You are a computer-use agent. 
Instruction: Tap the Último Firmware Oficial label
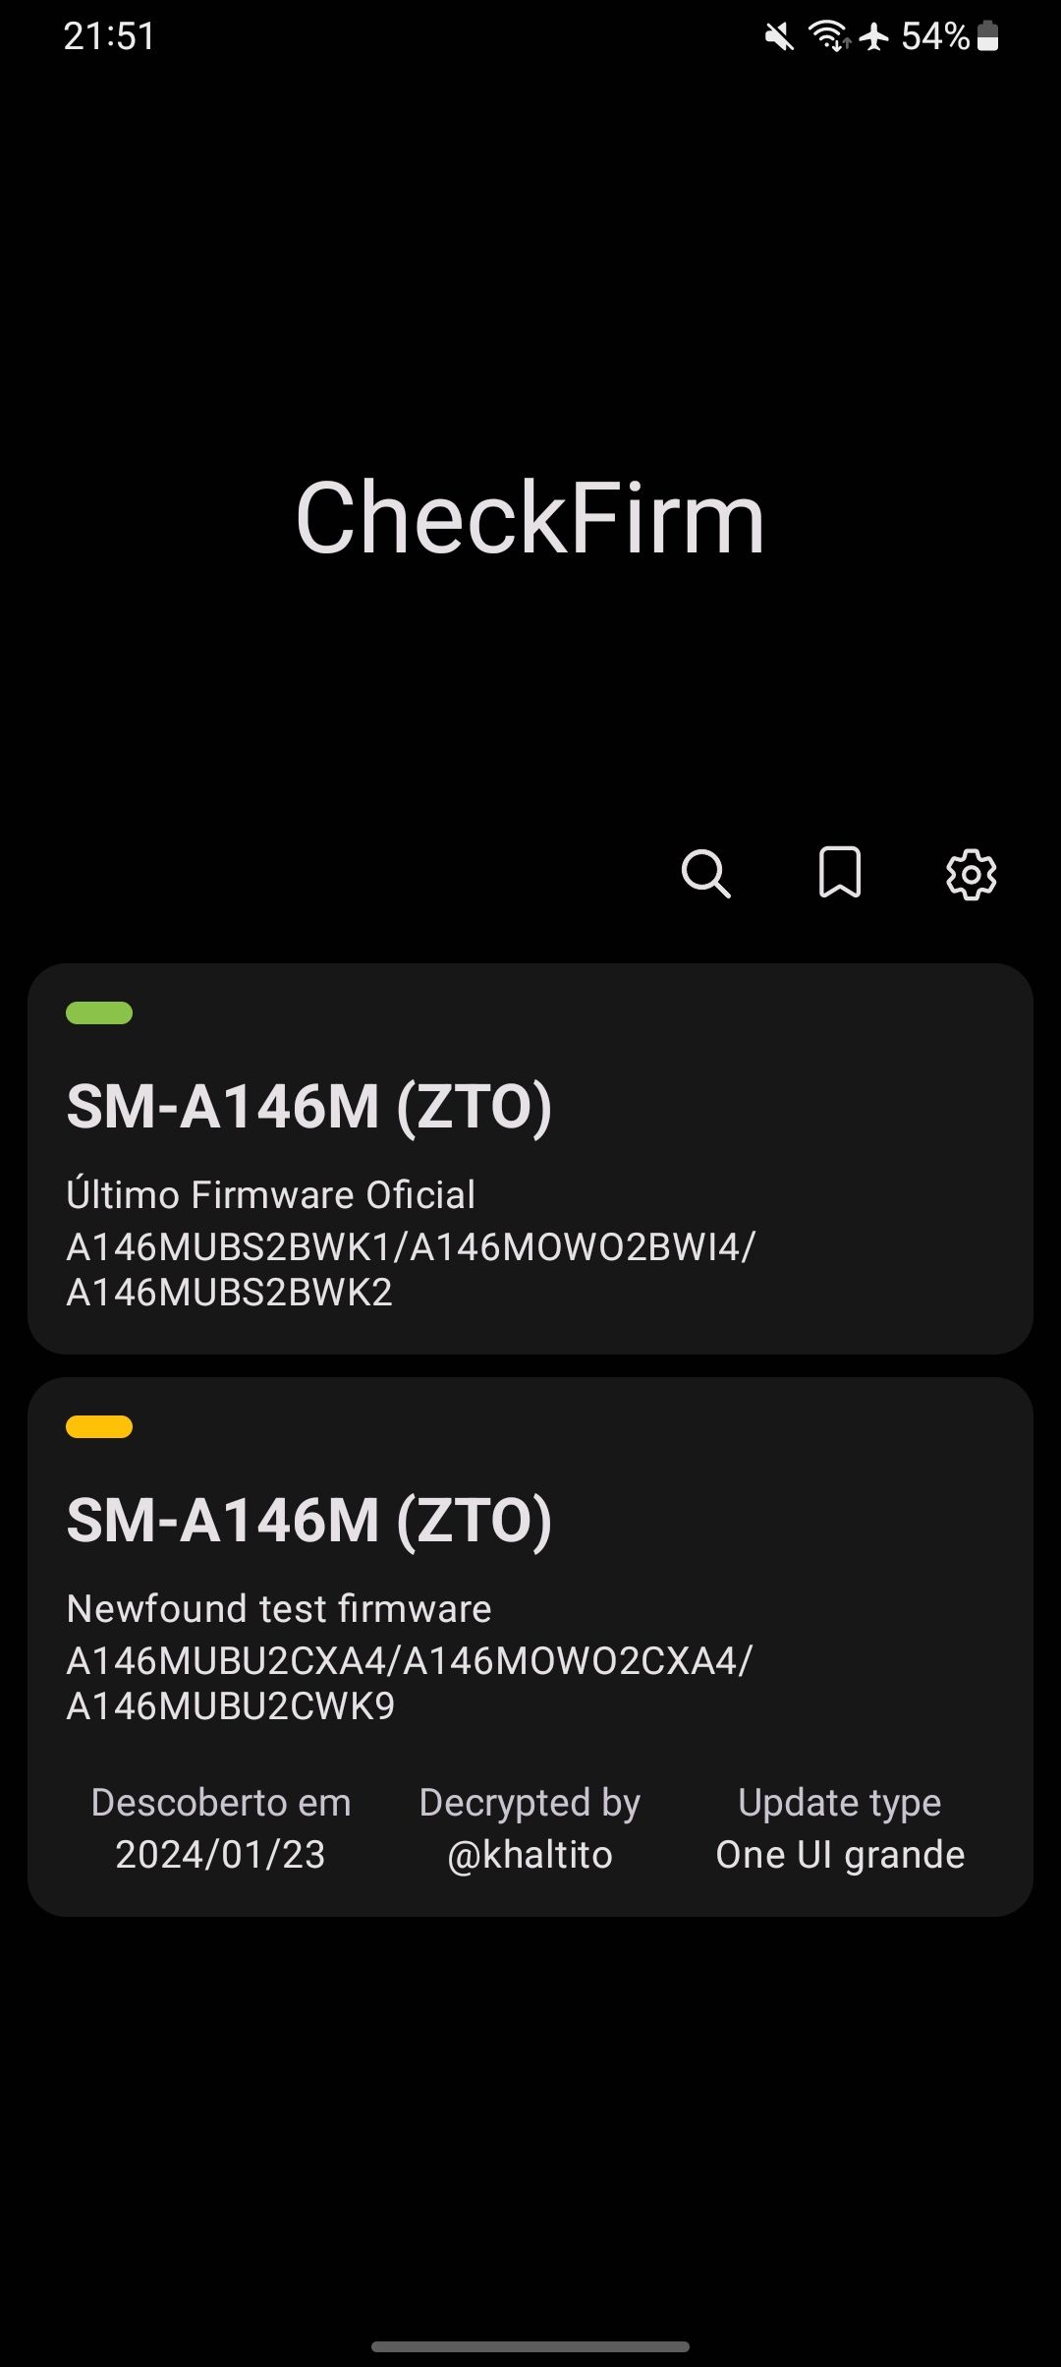[x=271, y=1195]
